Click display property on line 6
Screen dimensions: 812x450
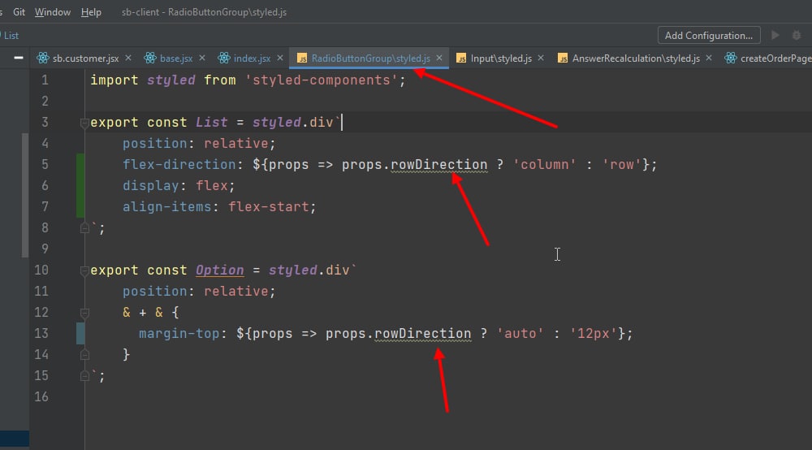tap(151, 186)
